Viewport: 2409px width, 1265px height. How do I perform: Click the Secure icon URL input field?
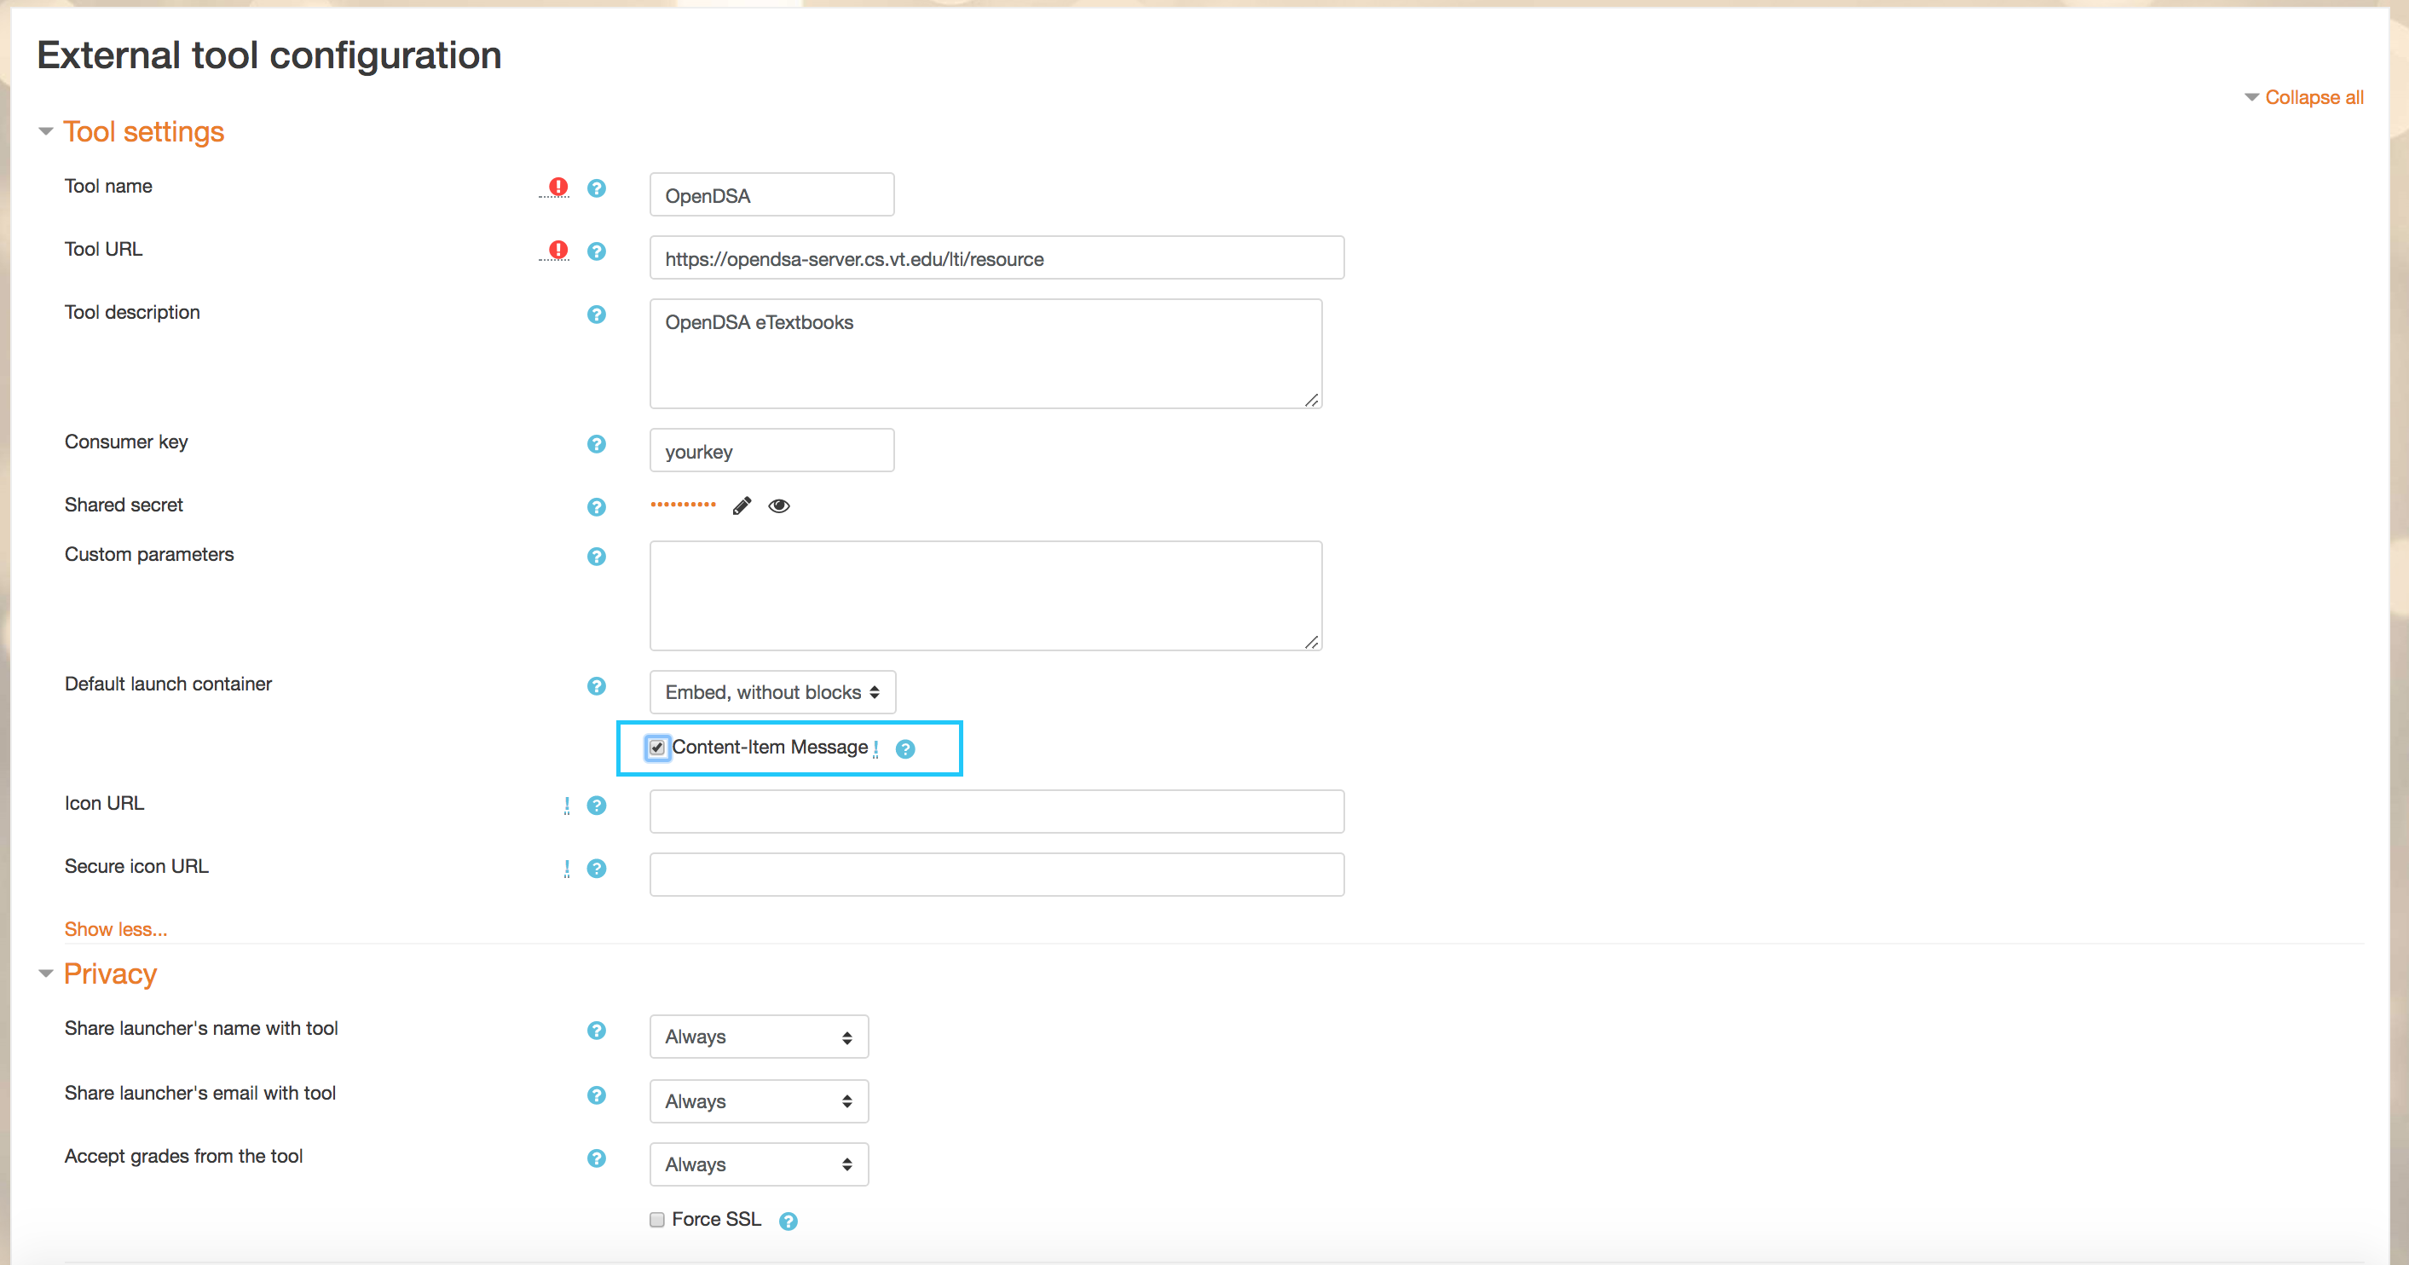click(x=997, y=875)
